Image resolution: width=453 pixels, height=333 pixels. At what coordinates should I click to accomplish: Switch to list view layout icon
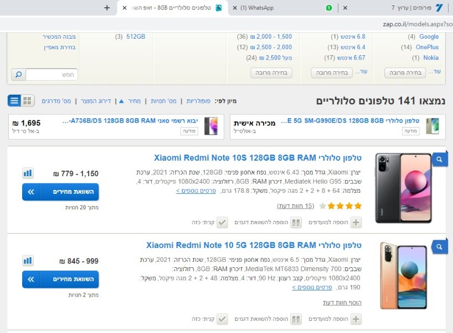[x=14, y=101]
